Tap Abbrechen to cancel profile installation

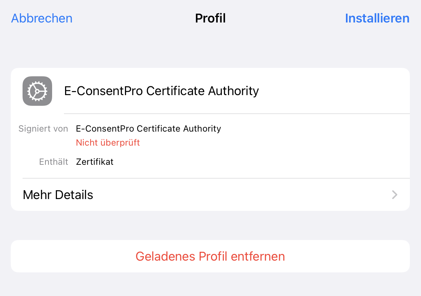pyautogui.click(x=42, y=18)
